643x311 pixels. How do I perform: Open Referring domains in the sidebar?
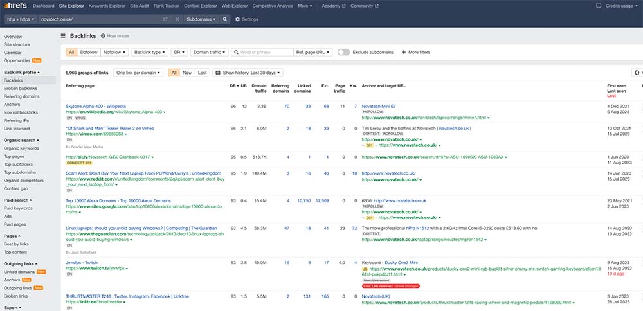21,96
